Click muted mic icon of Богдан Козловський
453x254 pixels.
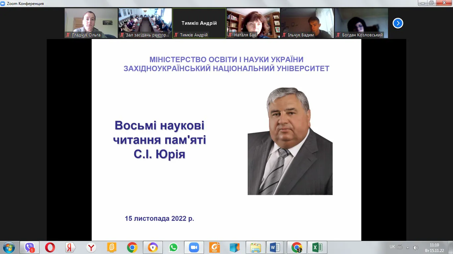[339, 35]
